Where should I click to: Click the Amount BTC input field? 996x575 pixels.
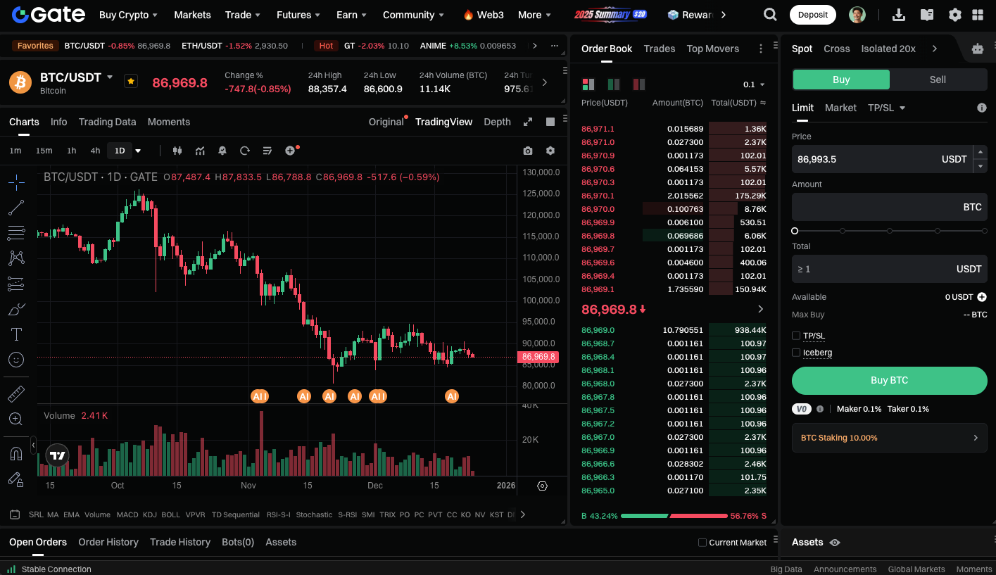pyautogui.click(x=889, y=207)
